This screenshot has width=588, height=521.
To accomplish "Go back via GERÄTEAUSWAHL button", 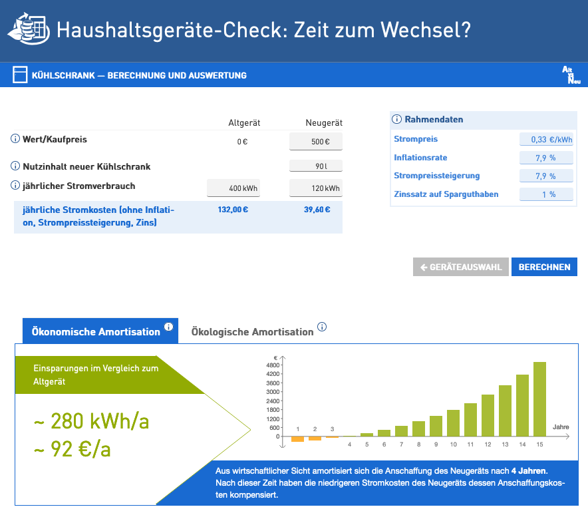I will (x=461, y=267).
